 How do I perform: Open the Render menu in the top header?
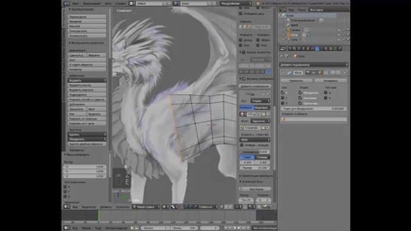pos(92,3)
